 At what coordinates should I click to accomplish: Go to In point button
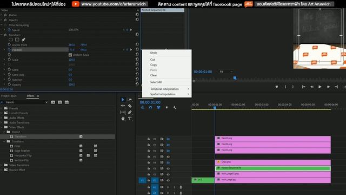click(304, 87)
